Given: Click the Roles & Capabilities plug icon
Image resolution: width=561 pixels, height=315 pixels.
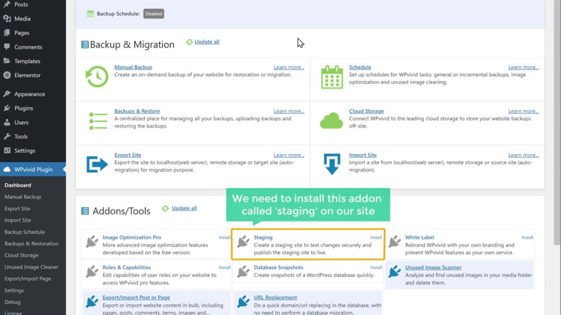Looking at the screenshot, I should click(92, 271).
